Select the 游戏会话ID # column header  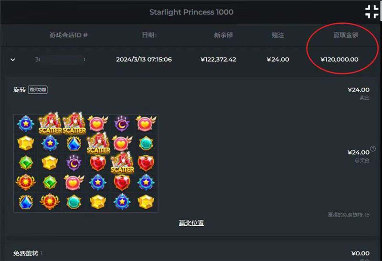68,35
